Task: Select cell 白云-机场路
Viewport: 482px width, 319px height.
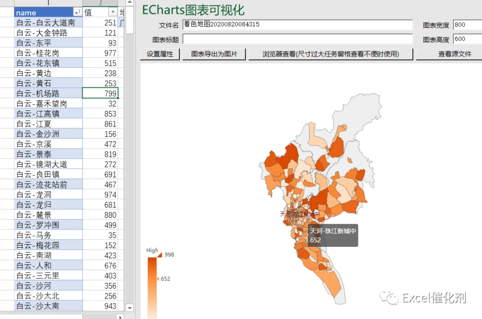Action: coord(48,93)
